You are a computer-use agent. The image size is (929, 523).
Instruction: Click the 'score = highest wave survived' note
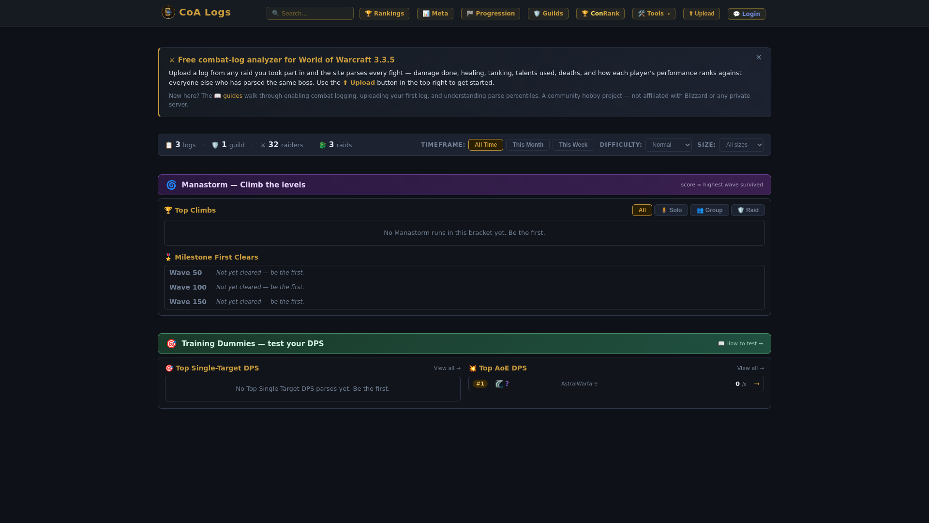[721, 185]
